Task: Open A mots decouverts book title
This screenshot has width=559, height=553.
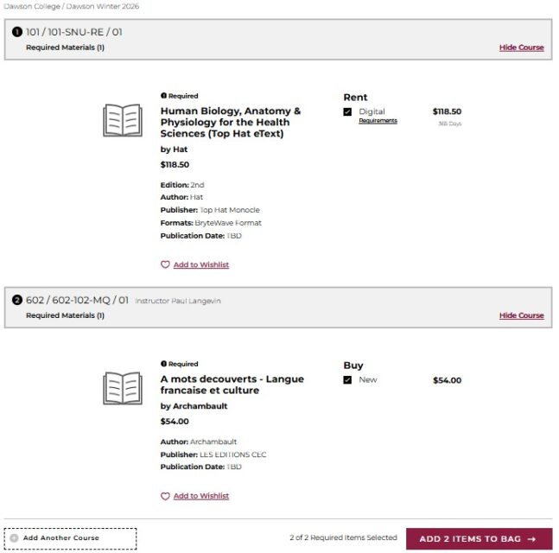Action: pyautogui.click(x=232, y=385)
